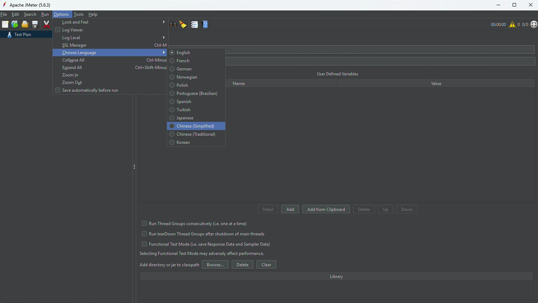This screenshot has height=303, width=538.
Task: Click the broom Reset Search icon
Action: [x=183, y=25]
